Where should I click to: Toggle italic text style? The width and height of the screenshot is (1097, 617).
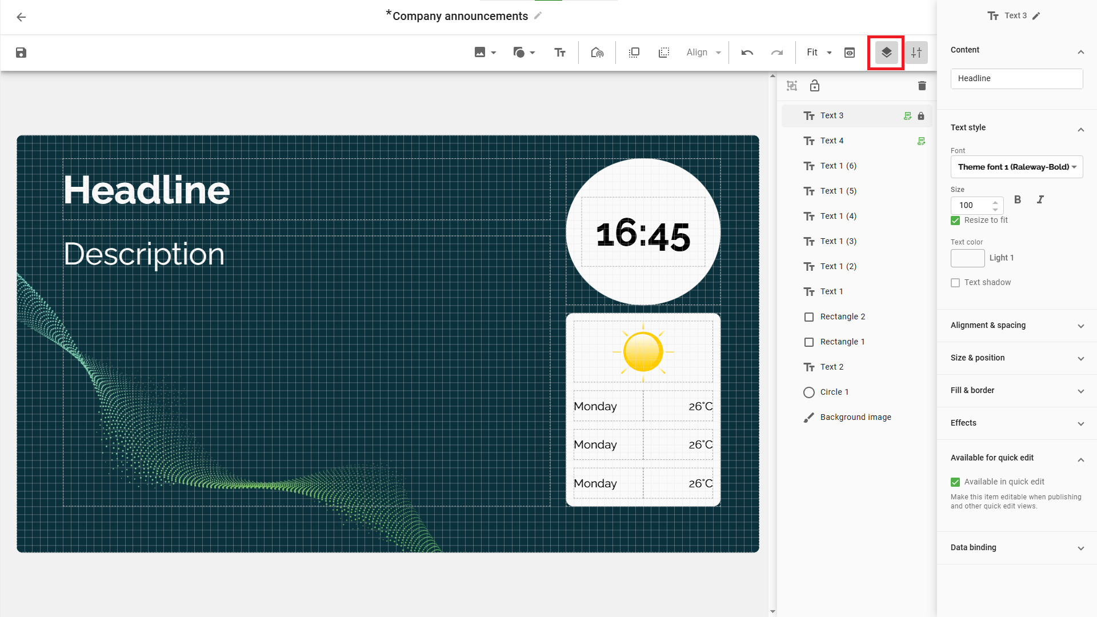(x=1040, y=200)
